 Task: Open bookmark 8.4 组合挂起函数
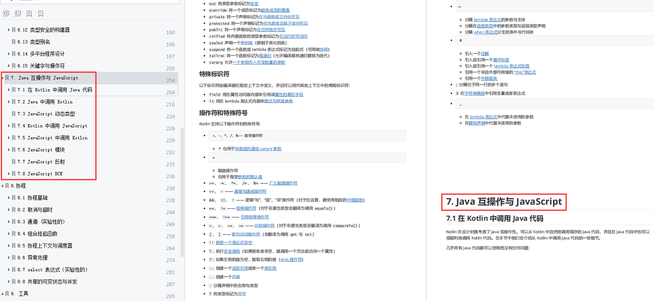click(38, 234)
